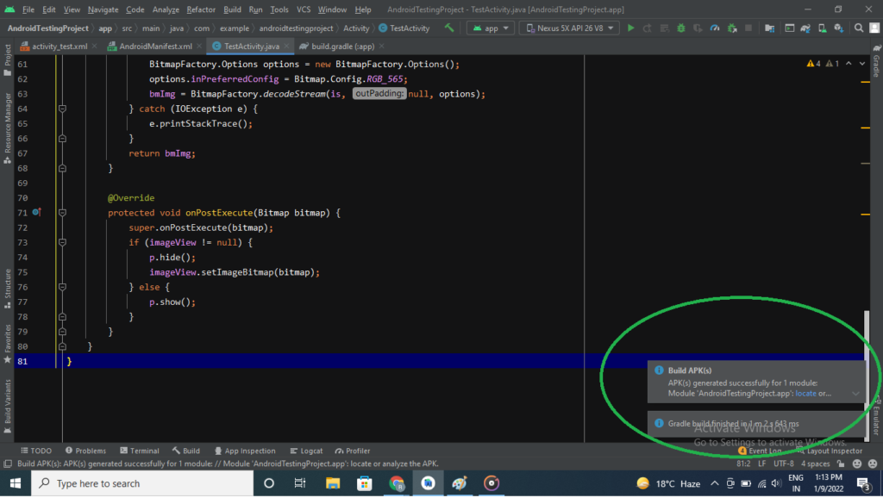Viewport: 883px width, 498px height.
Task: Open File Explorer from the taskbar
Action: tap(333, 483)
